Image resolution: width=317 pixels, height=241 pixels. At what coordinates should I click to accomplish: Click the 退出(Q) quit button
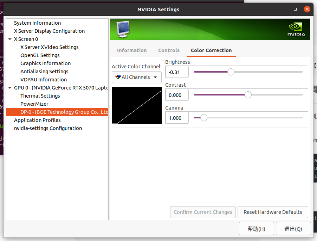[x=293, y=229]
